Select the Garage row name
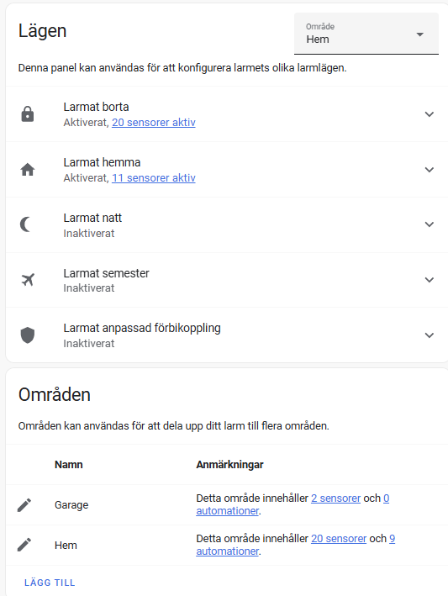Screen dimensions: 448x596 click(71, 504)
